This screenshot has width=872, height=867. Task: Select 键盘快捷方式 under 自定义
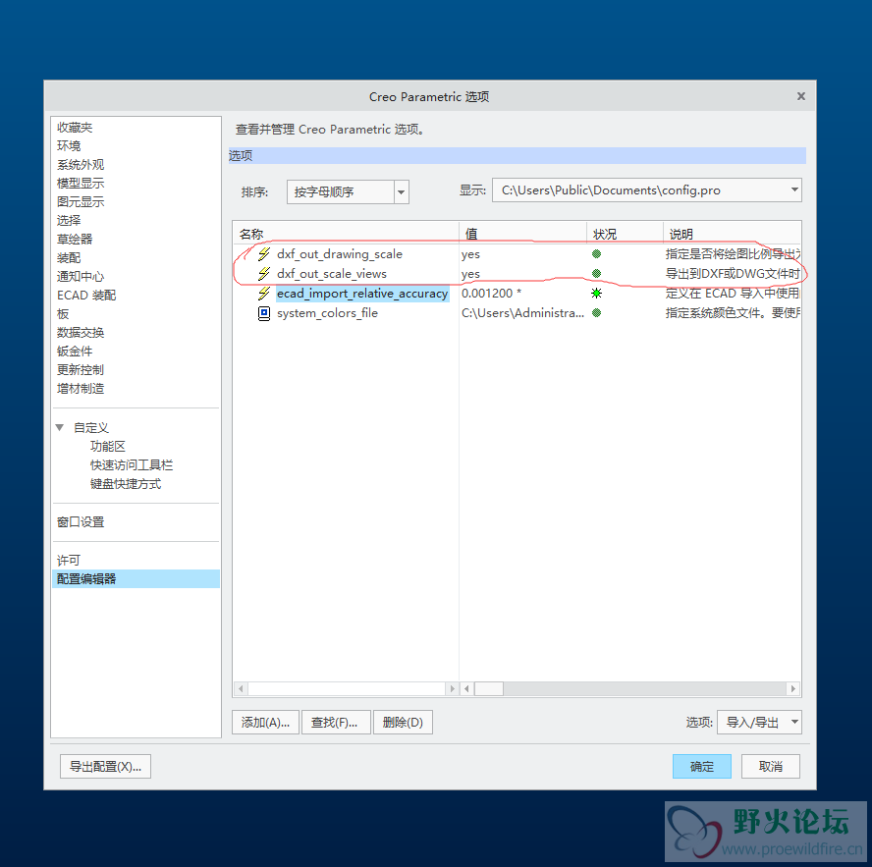(126, 484)
